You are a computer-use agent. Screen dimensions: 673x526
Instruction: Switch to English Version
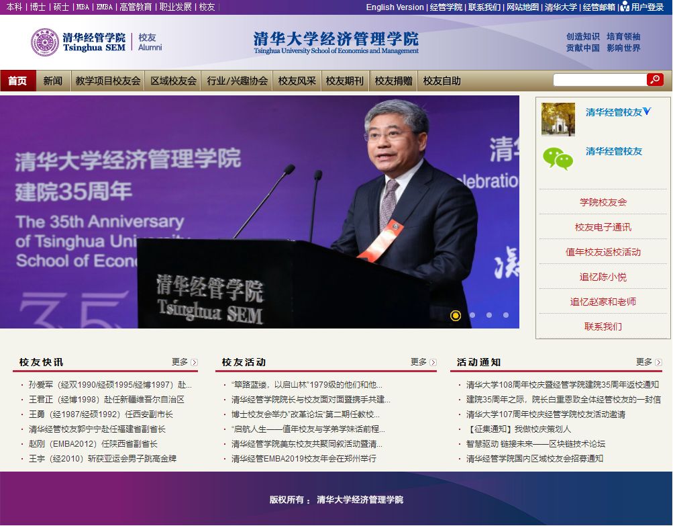(395, 7)
